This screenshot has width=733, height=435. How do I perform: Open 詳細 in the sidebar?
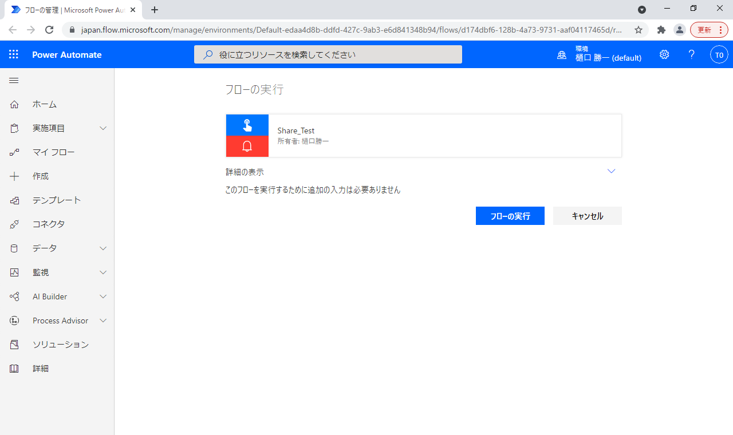41,369
